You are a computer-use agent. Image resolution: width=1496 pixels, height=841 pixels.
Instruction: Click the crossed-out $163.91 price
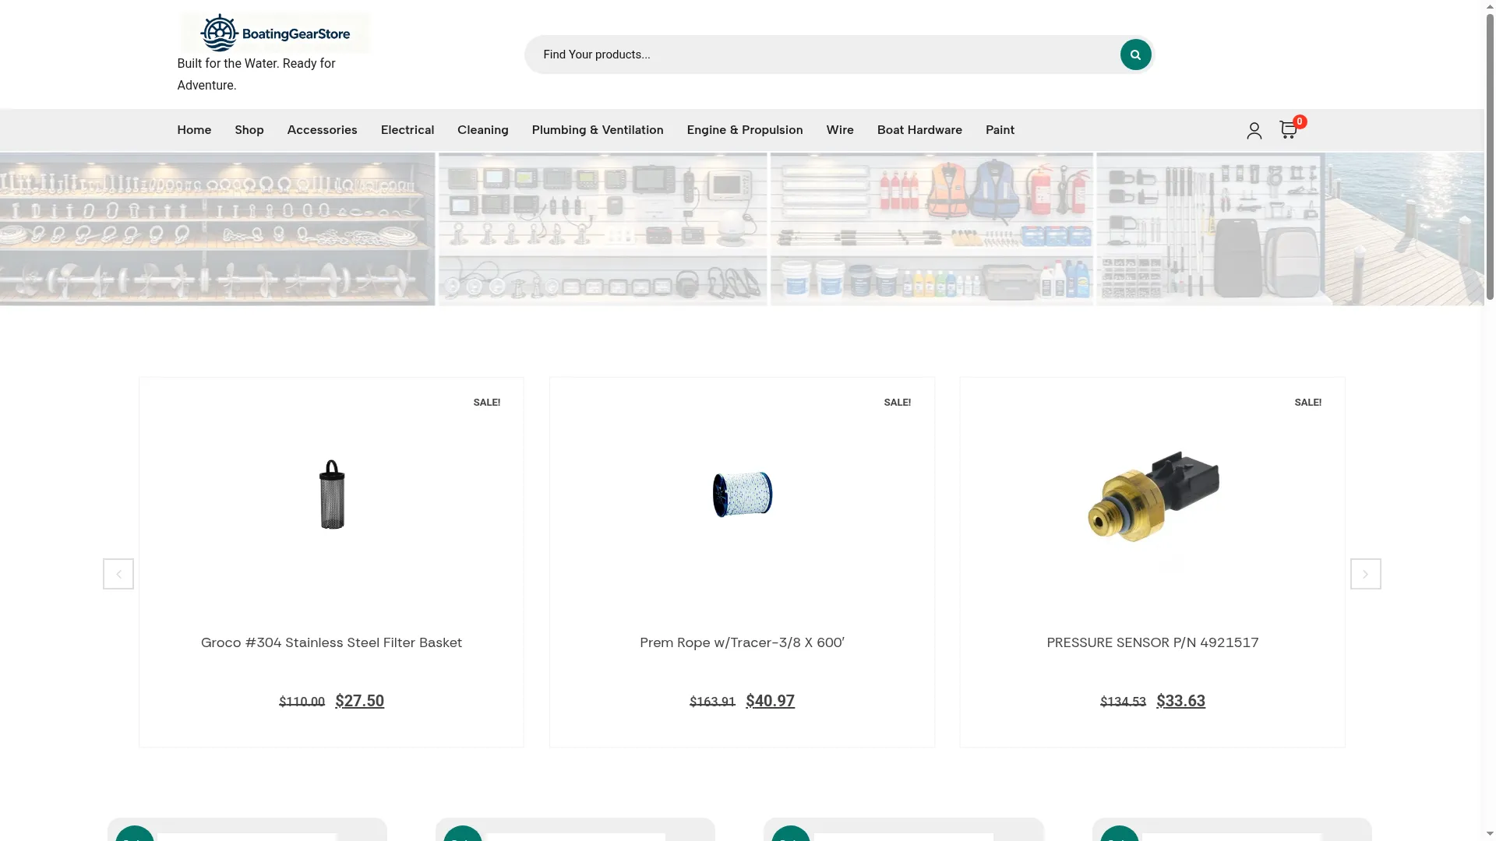coord(712,702)
